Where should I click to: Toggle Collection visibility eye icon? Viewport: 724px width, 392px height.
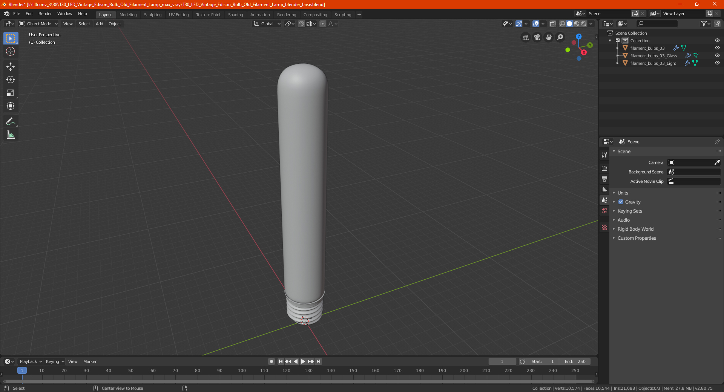coord(717,40)
